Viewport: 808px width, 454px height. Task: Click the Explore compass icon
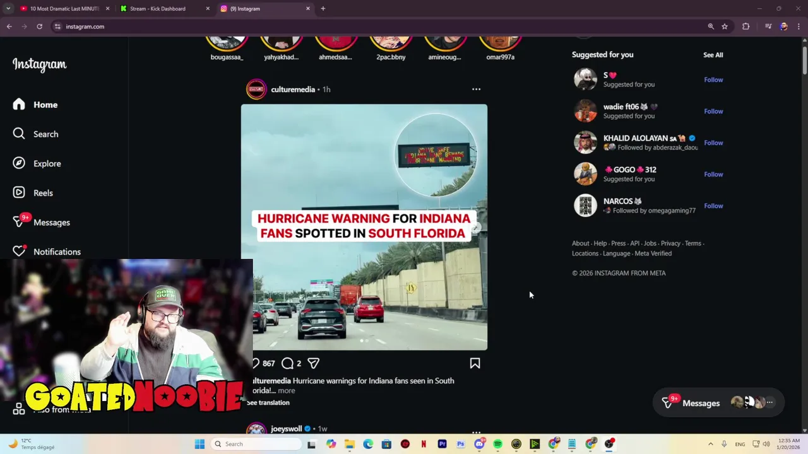tap(19, 163)
